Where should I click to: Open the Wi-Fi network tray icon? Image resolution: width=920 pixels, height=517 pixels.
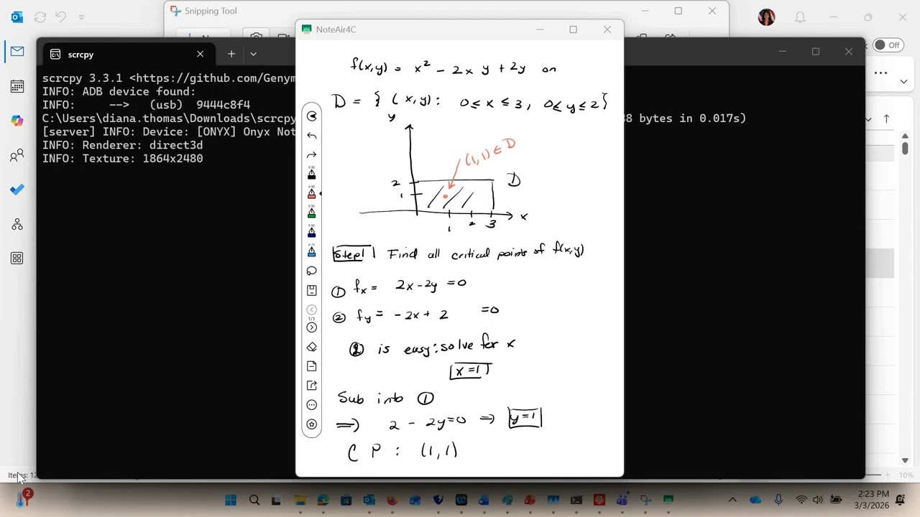[801, 500]
